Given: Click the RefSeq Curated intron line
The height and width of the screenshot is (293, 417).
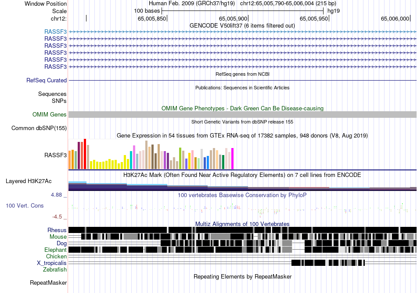Looking at the screenshot, I should pyautogui.click(x=242, y=81).
